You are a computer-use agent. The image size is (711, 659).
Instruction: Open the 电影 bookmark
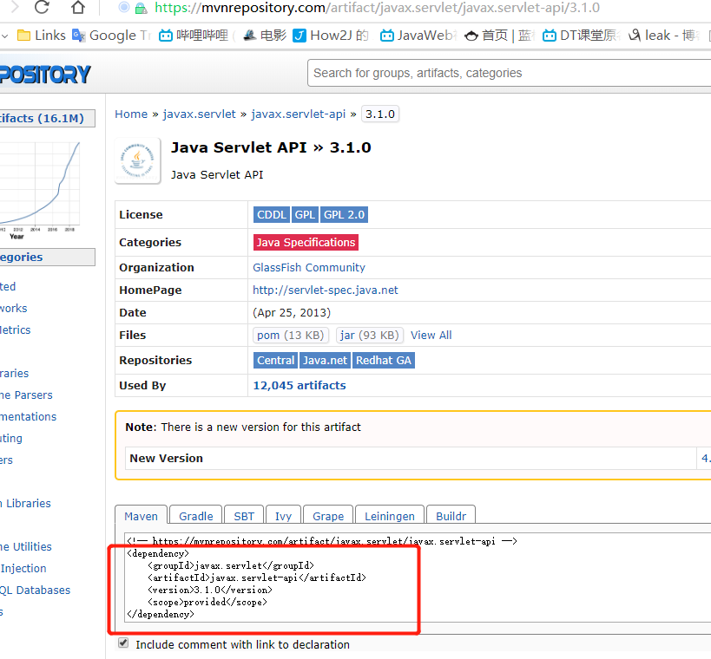pos(266,36)
